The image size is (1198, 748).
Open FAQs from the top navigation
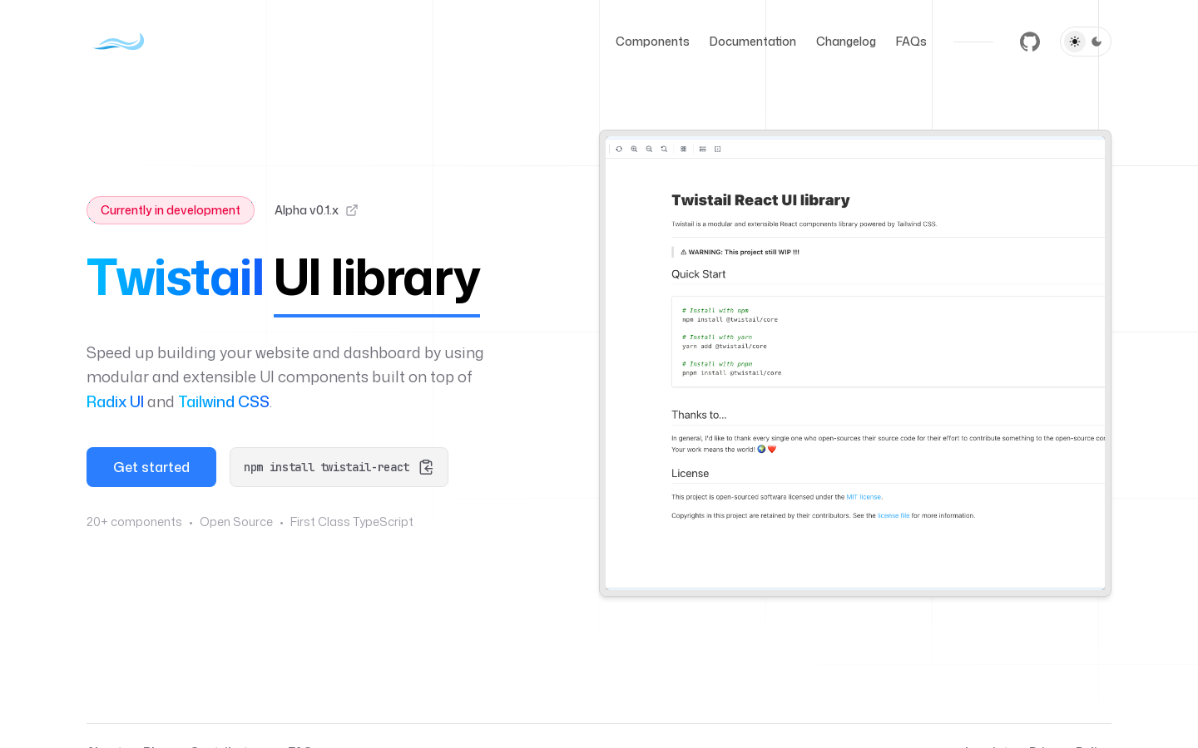[911, 42]
